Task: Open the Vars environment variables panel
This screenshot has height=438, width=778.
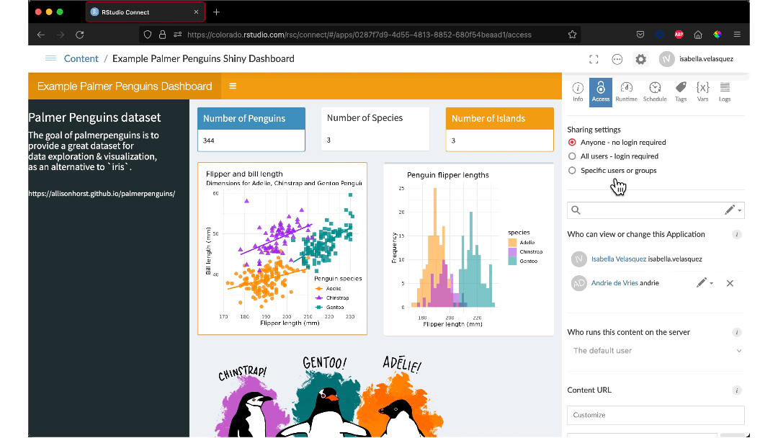Action: click(x=702, y=91)
